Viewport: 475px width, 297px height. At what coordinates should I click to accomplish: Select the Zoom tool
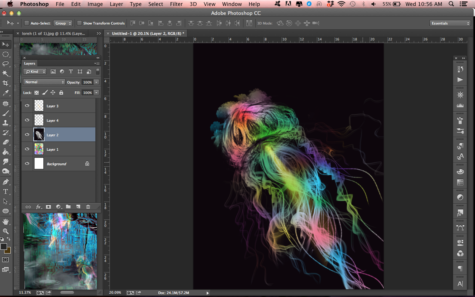tap(6, 231)
